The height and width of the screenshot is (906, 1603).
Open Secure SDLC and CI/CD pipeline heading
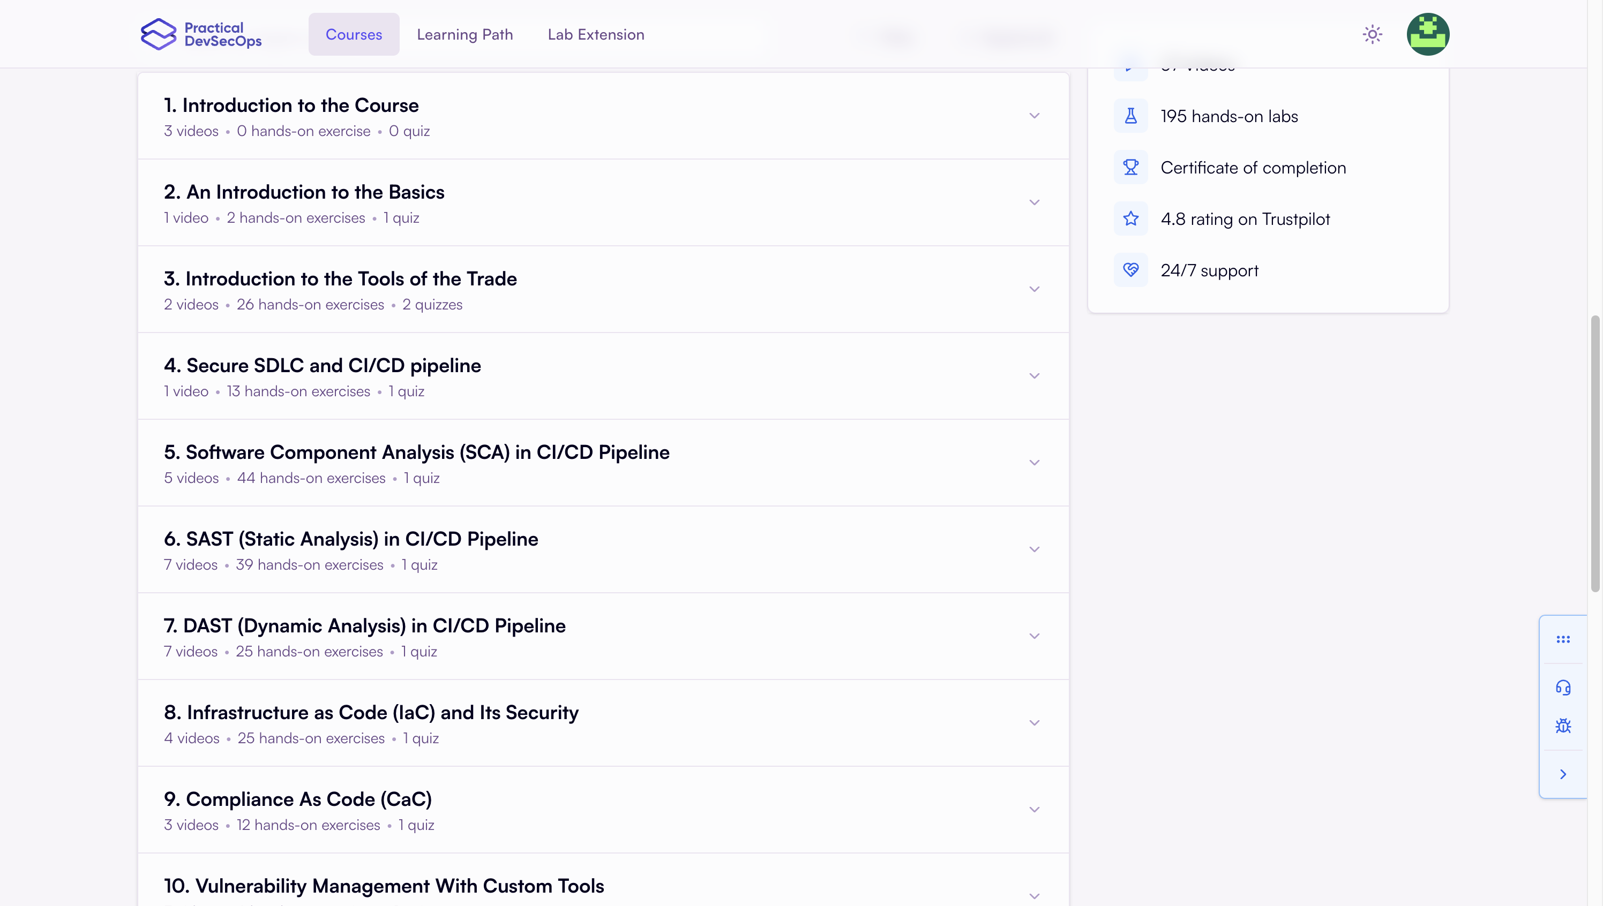click(322, 365)
